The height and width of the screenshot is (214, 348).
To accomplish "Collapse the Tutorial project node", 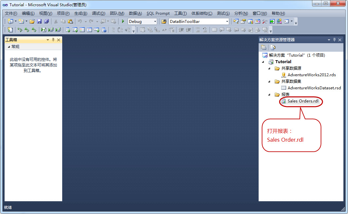I will 263,62.
